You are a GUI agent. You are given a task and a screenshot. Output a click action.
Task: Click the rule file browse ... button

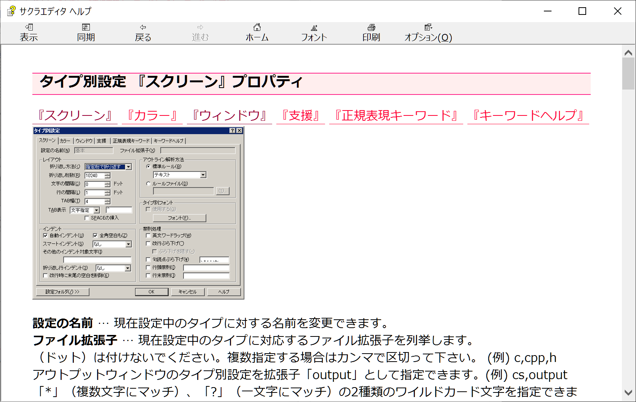click(222, 191)
